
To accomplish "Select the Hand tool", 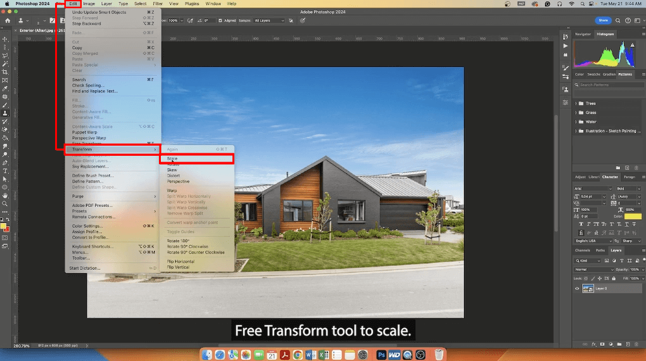I will [x=5, y=196].
